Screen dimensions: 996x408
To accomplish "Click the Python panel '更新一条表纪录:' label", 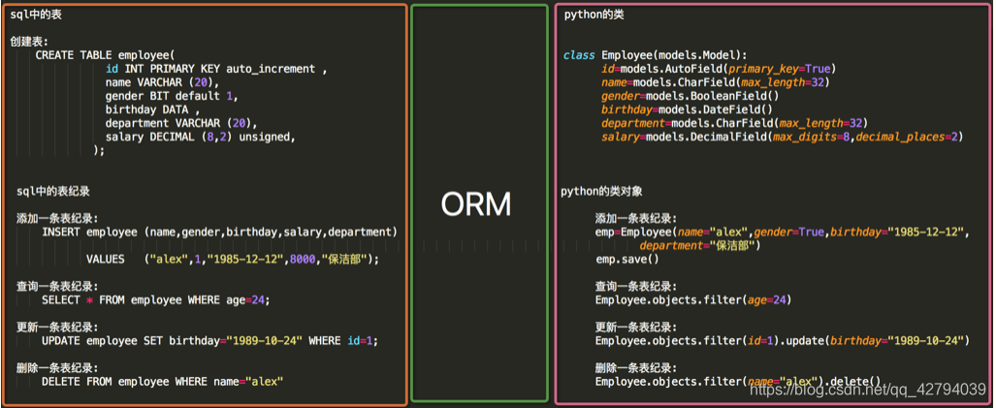I will pos(636,327).
